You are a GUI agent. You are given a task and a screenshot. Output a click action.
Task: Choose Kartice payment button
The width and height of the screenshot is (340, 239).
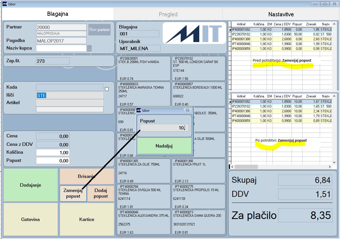[x=87, y=219]
